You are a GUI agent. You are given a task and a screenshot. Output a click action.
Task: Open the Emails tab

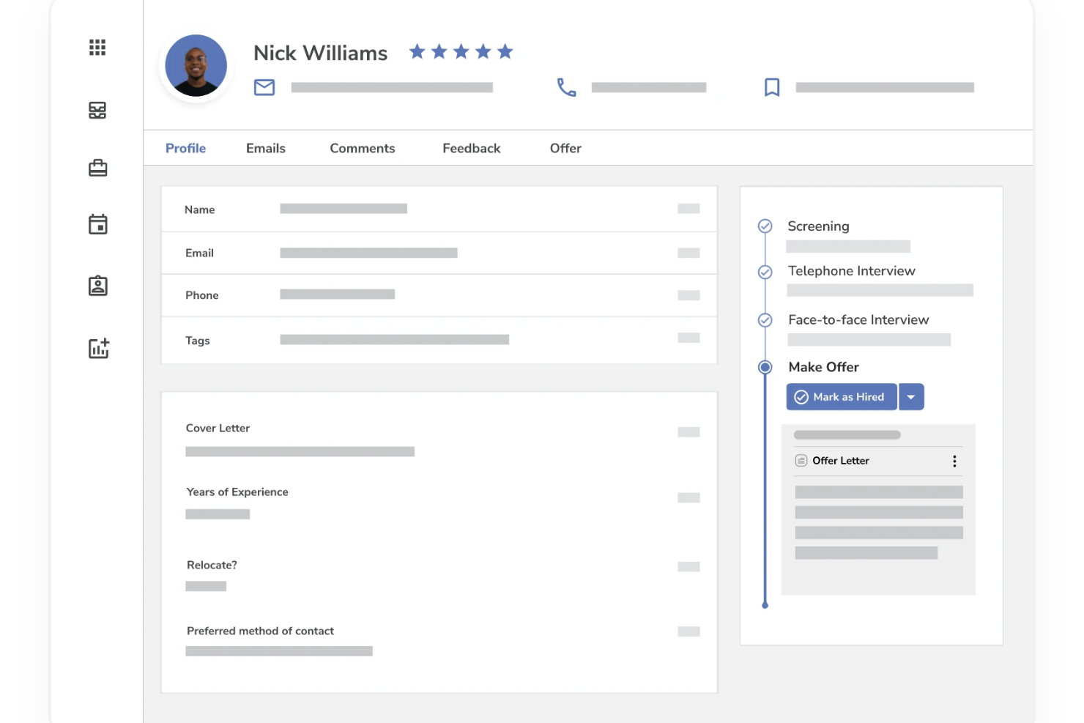[265, 148]
